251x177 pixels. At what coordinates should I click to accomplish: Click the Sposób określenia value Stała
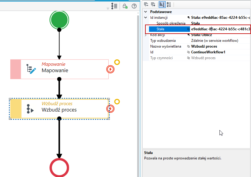click(195, 23)
